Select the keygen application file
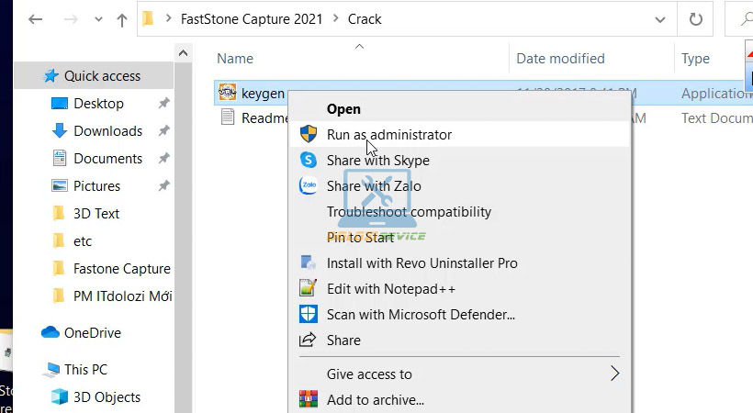 tap(263, 94)
